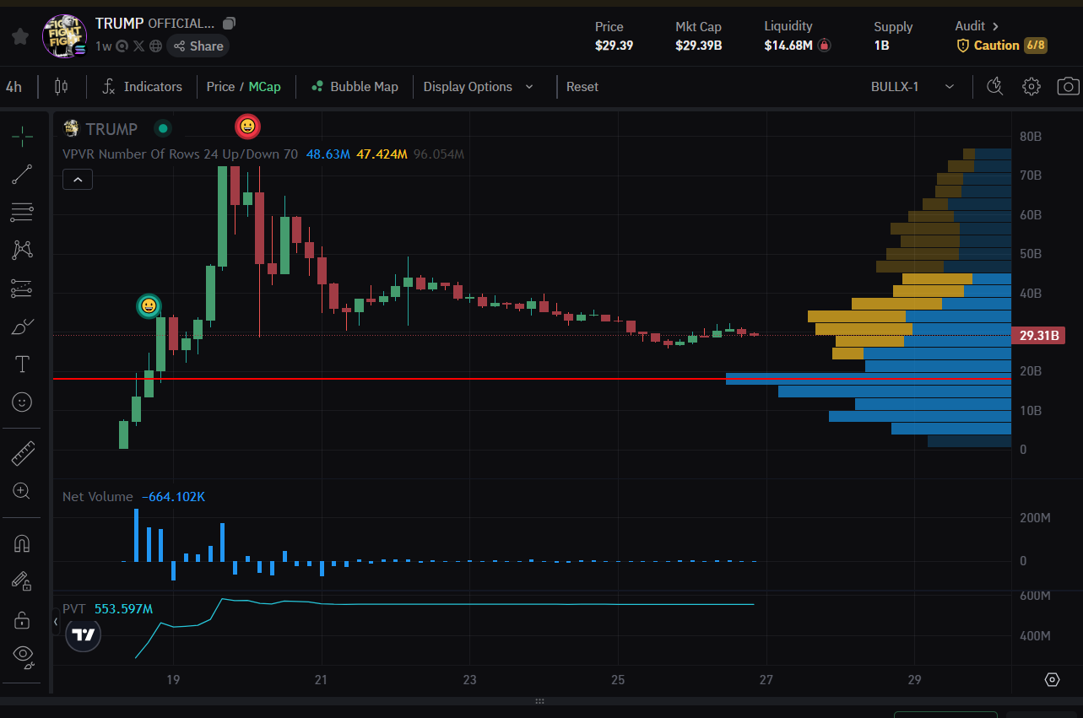
Task: Click the Price $29.39 stat
Action: (614, 36)
